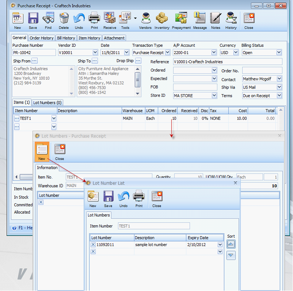Viewport: 293px width, 291px height.
Task: Expand the Tools dropdown arrow
Action: (x=135, y=18)
